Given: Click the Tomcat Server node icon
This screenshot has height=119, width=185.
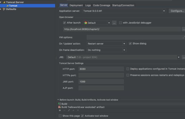Looking at the screenshot, I should [4, 2].
